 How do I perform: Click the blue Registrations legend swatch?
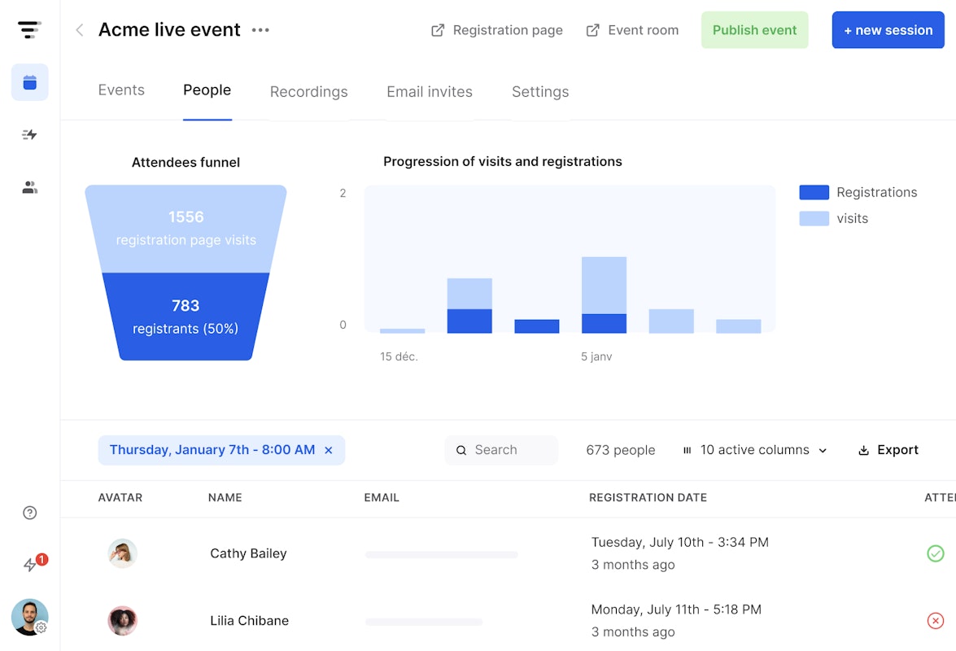click(x=814, y=192)
